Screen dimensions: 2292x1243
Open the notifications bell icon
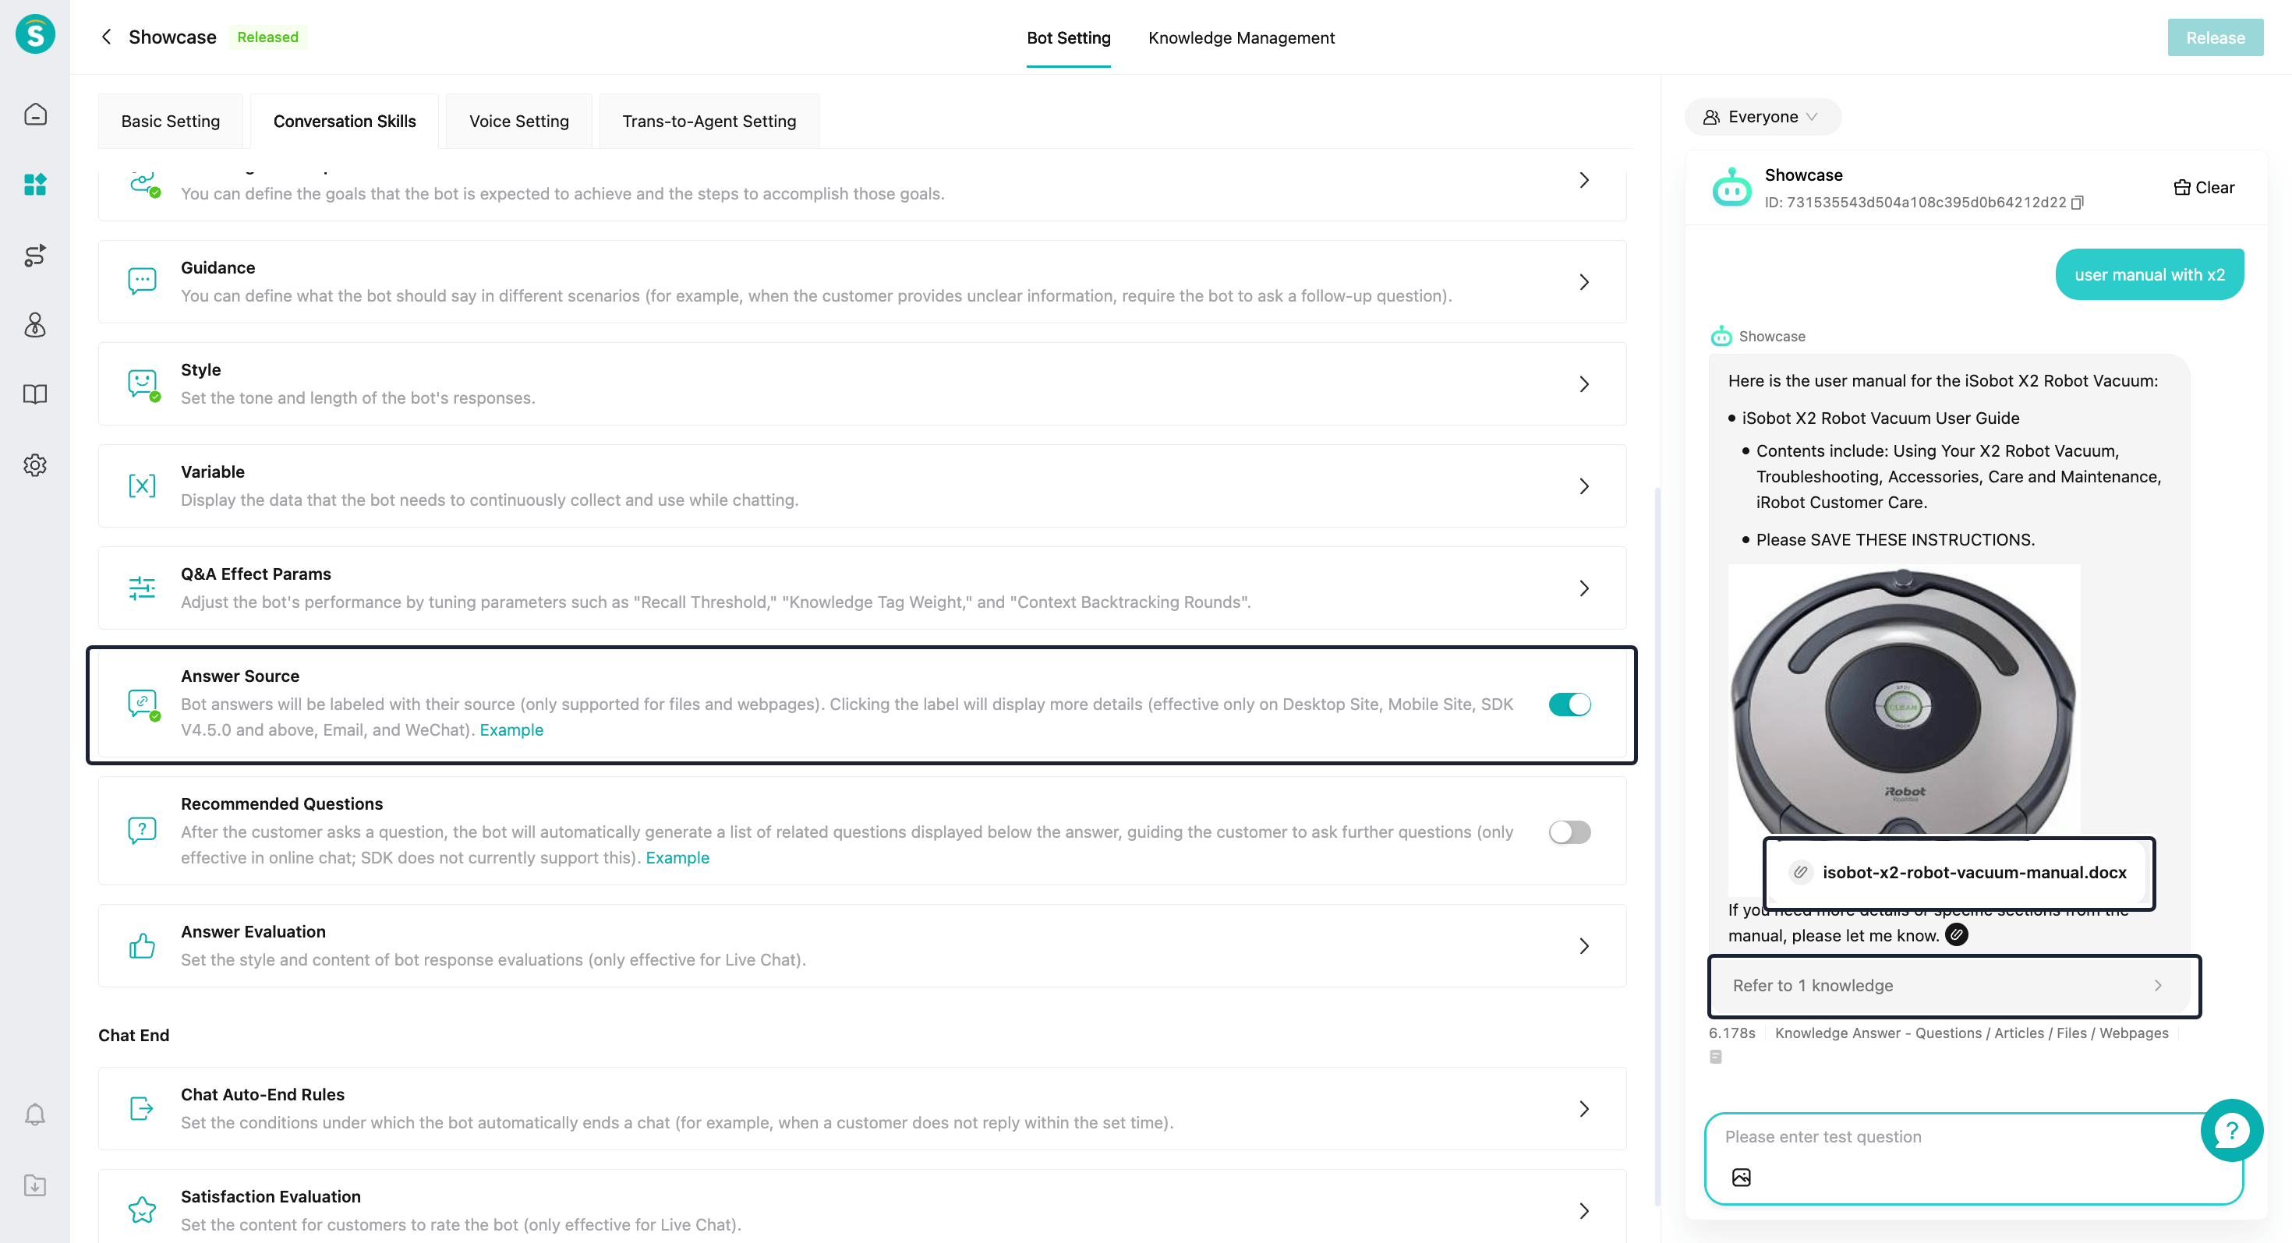[x=35, y=1114]
